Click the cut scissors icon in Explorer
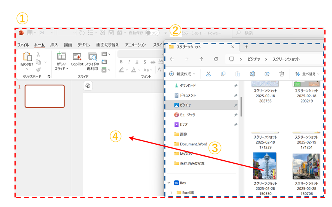332x207 pixels. tap(209, 74)
